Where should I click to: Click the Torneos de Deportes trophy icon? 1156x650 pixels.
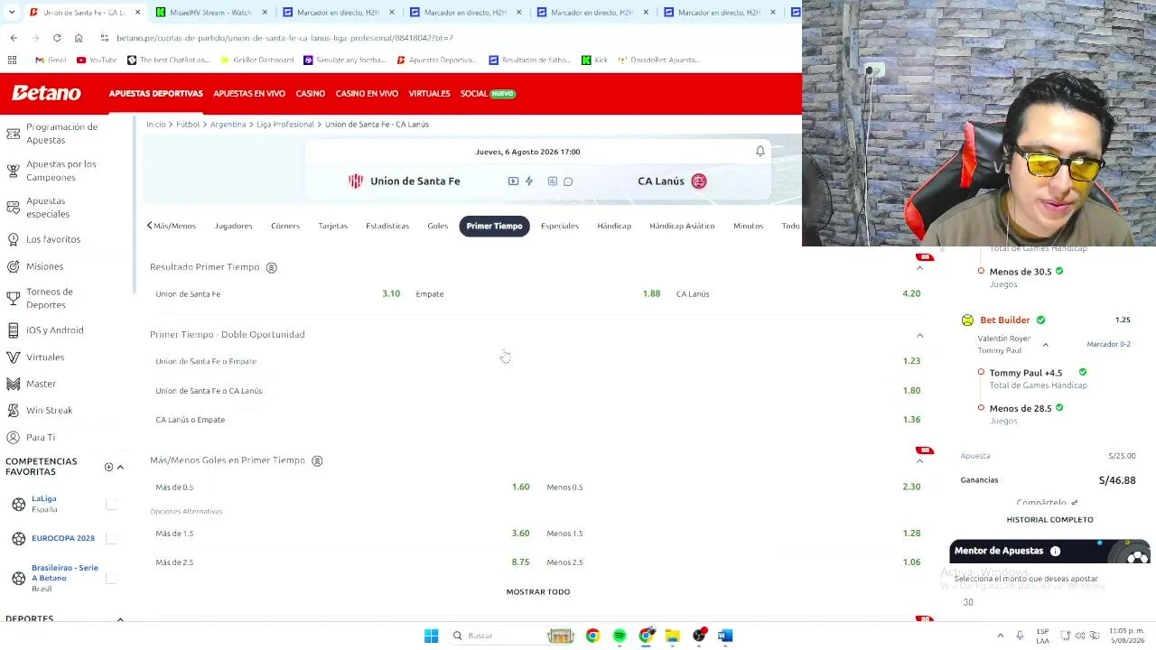tap(14, 298)
